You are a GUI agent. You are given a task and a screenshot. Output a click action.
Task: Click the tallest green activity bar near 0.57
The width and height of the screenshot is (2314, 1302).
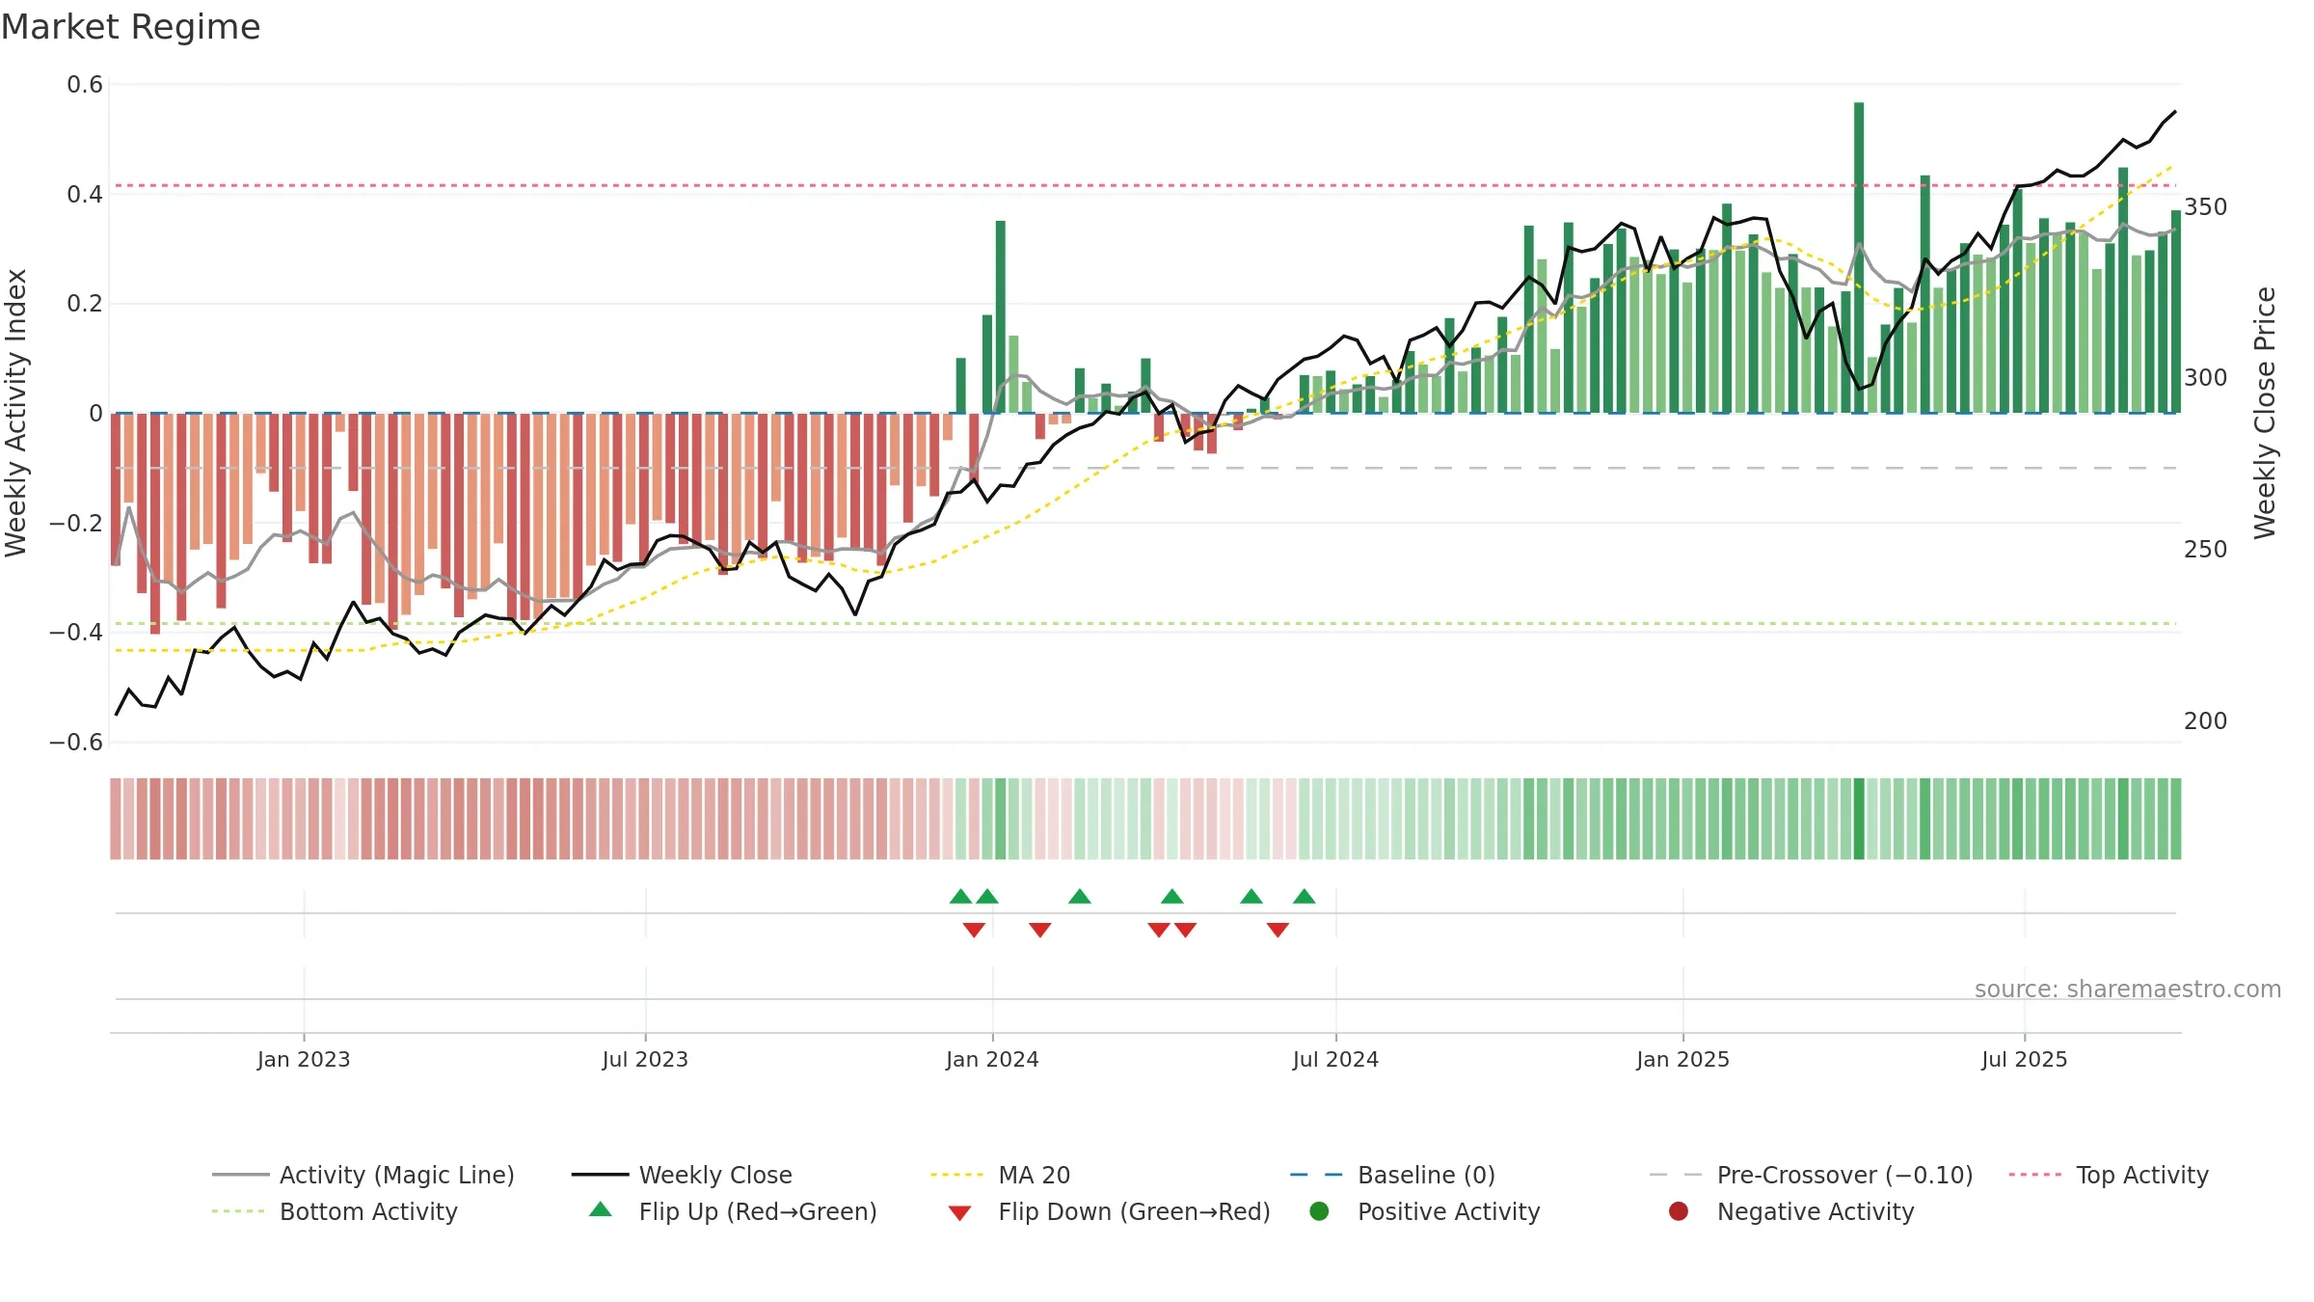(x=1859, y=258)
